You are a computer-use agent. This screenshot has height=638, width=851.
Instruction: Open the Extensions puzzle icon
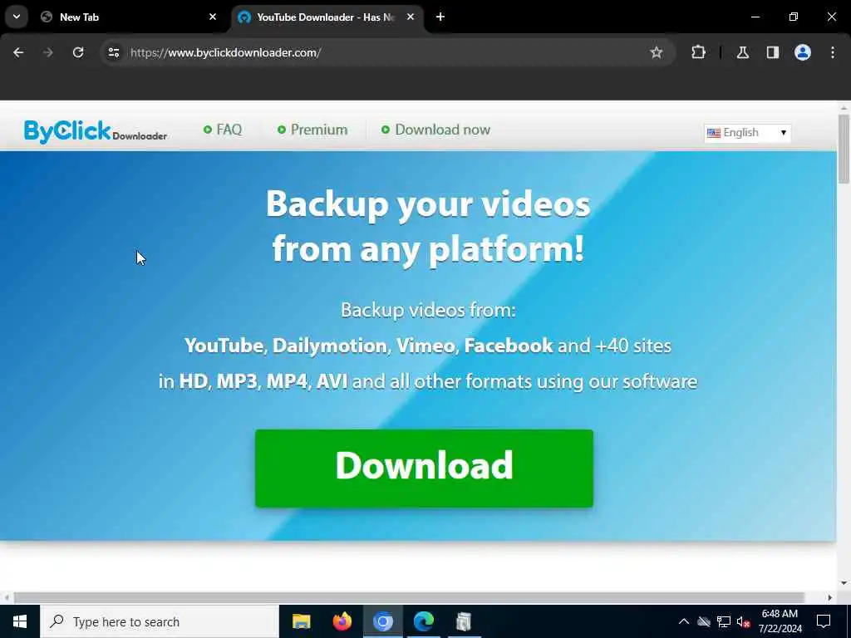click(698, 52)
